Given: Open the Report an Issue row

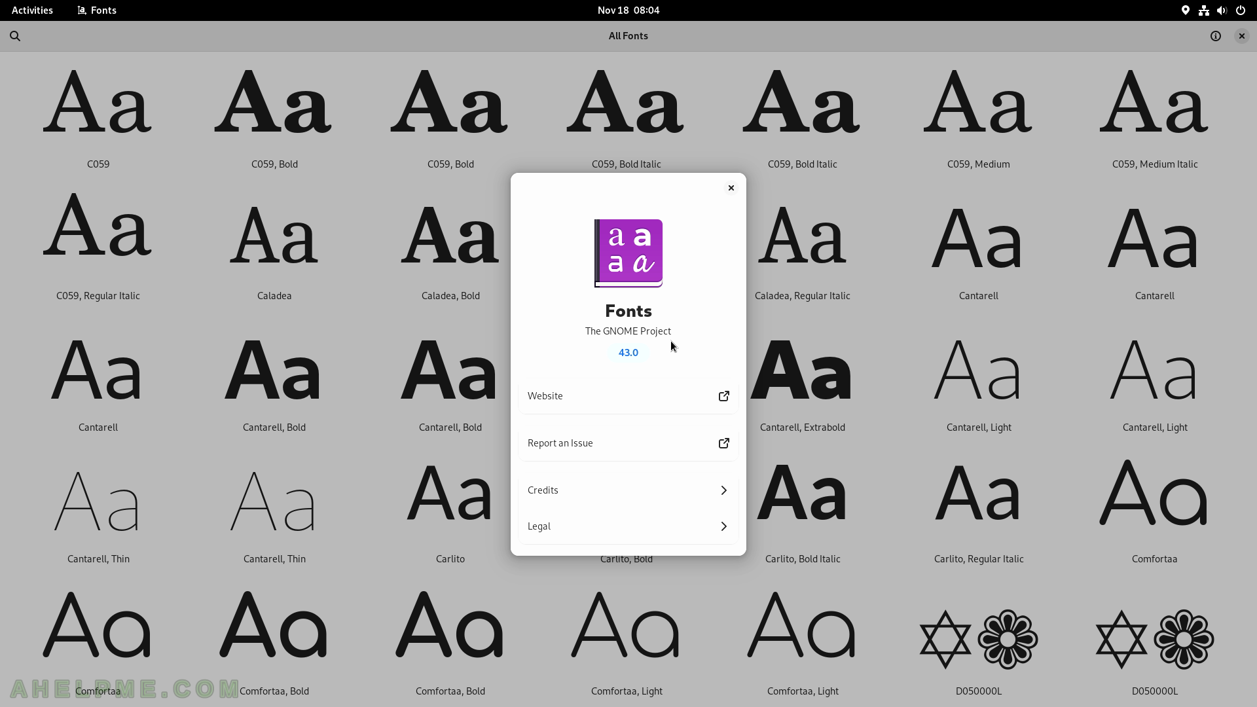Looking at the screenshot, I should tap(628, 443).
